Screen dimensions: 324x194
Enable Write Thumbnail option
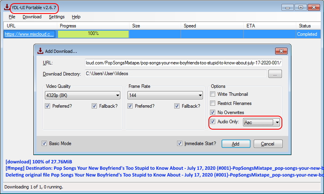[x=213, y=94]
